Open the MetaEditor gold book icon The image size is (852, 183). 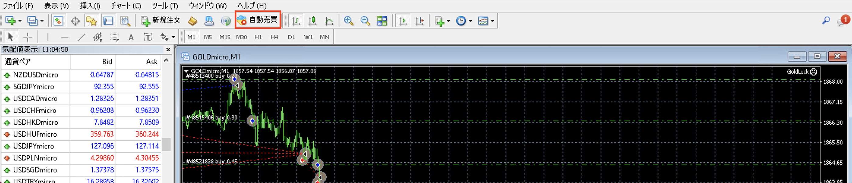[192, 21]
